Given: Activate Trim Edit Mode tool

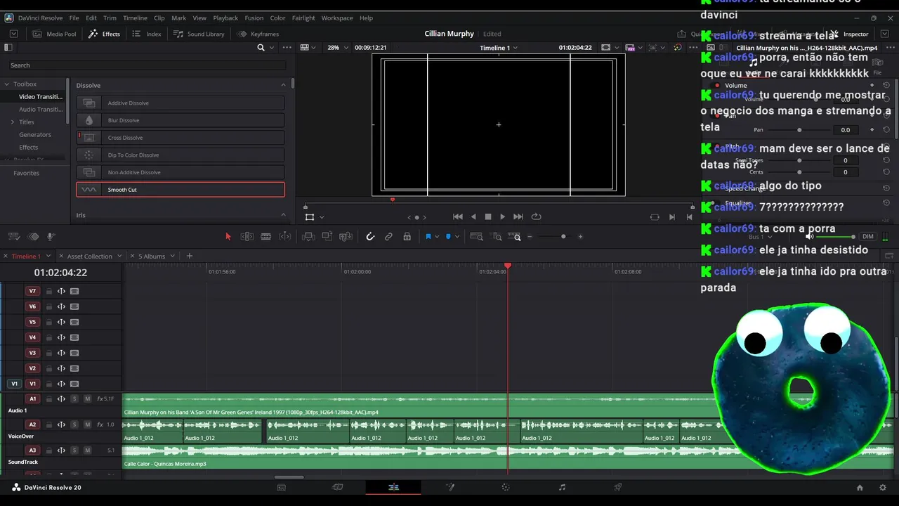Looking at the screenshot, I should (x=247, y=237).
